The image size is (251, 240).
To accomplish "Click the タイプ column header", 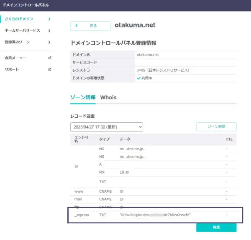I will [104, 139].
